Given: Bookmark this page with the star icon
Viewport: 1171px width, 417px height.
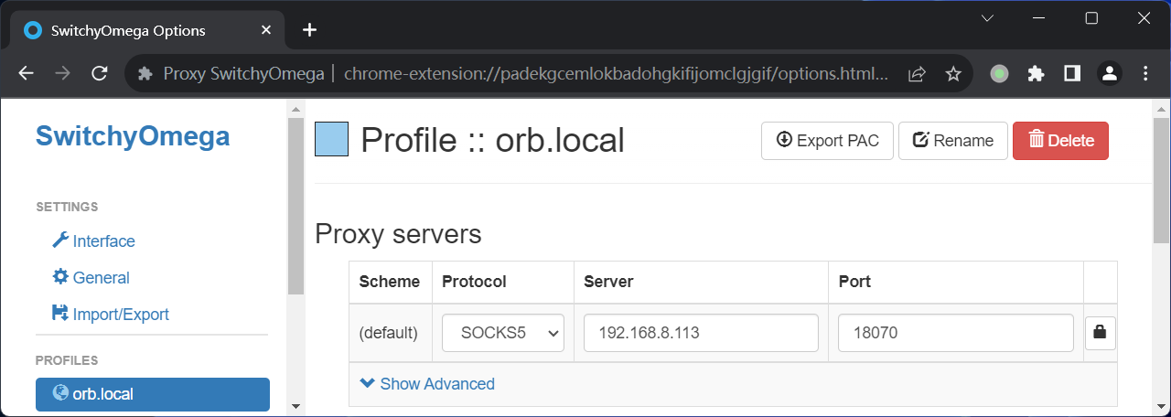Looking at the screenshot, I should 953,74.
